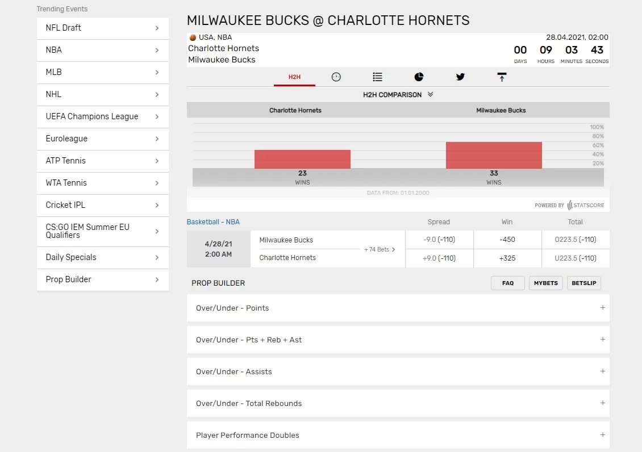The image size is (642, 452).
Task: Click the Milwaukee Bucks team name in odds table
Action: [286, 240]
